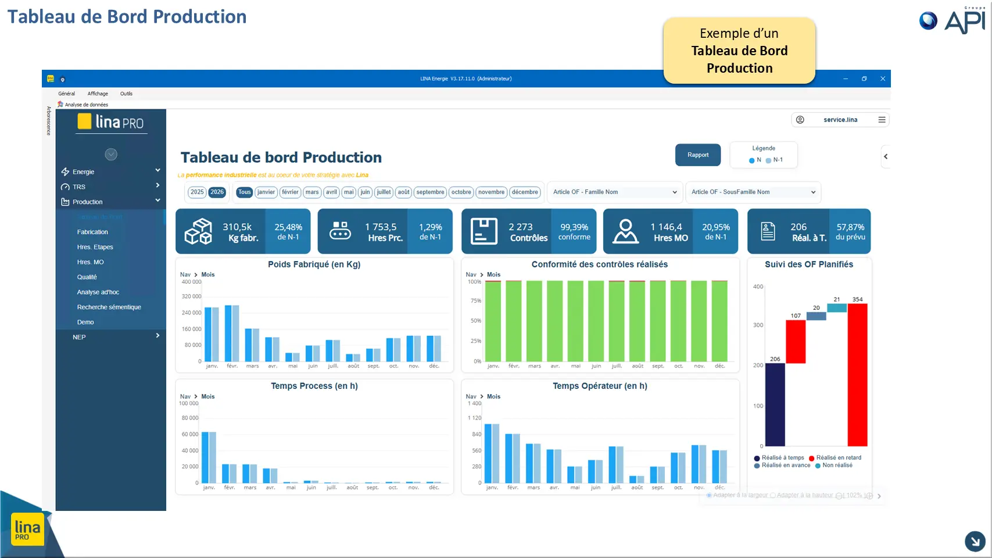Open the Outils menu
This screenshot has height=558, width=992.
pos(126,94)
